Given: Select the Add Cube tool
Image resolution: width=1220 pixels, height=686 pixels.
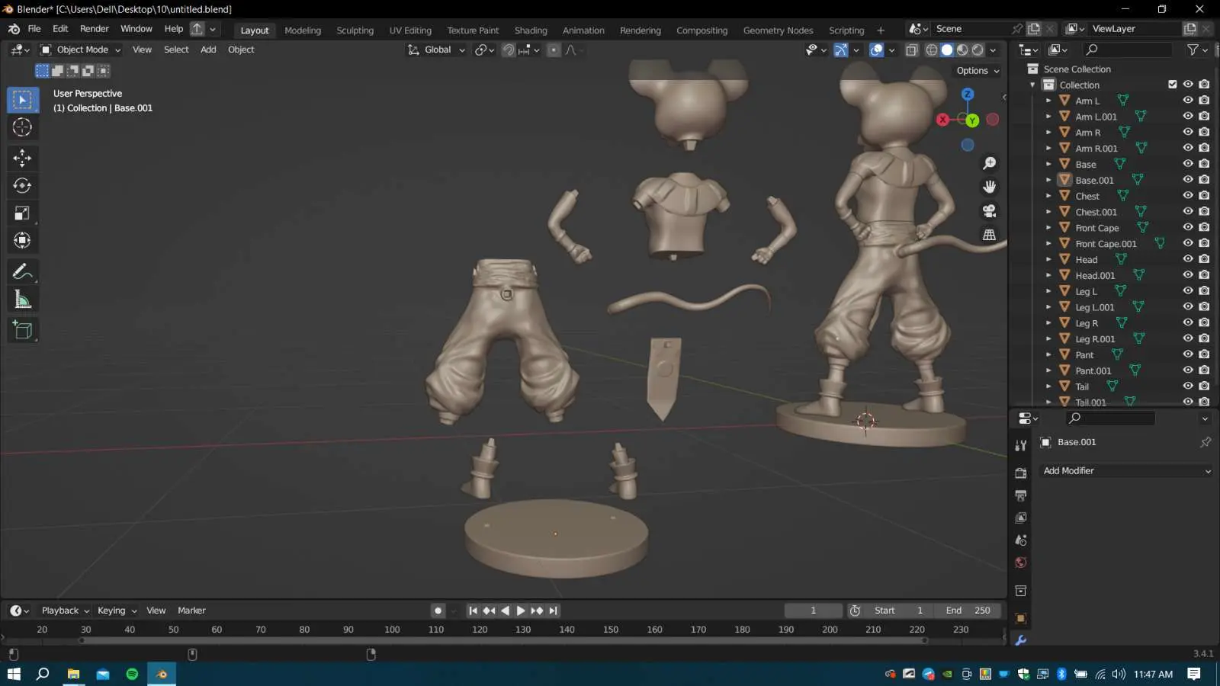Looking at the screenshot, I should pyautogui.click(x=22, y=330).
